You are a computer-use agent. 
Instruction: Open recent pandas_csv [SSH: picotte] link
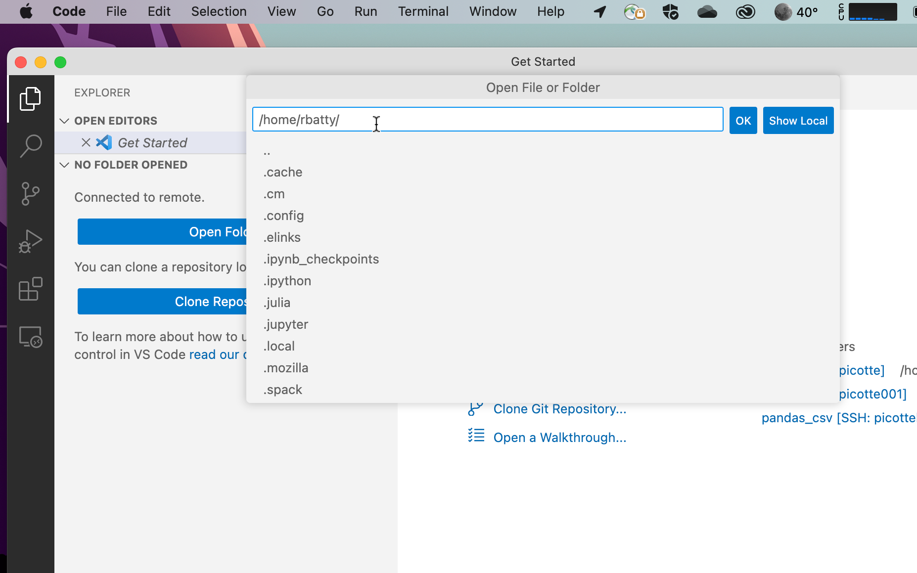click(839, 418)
